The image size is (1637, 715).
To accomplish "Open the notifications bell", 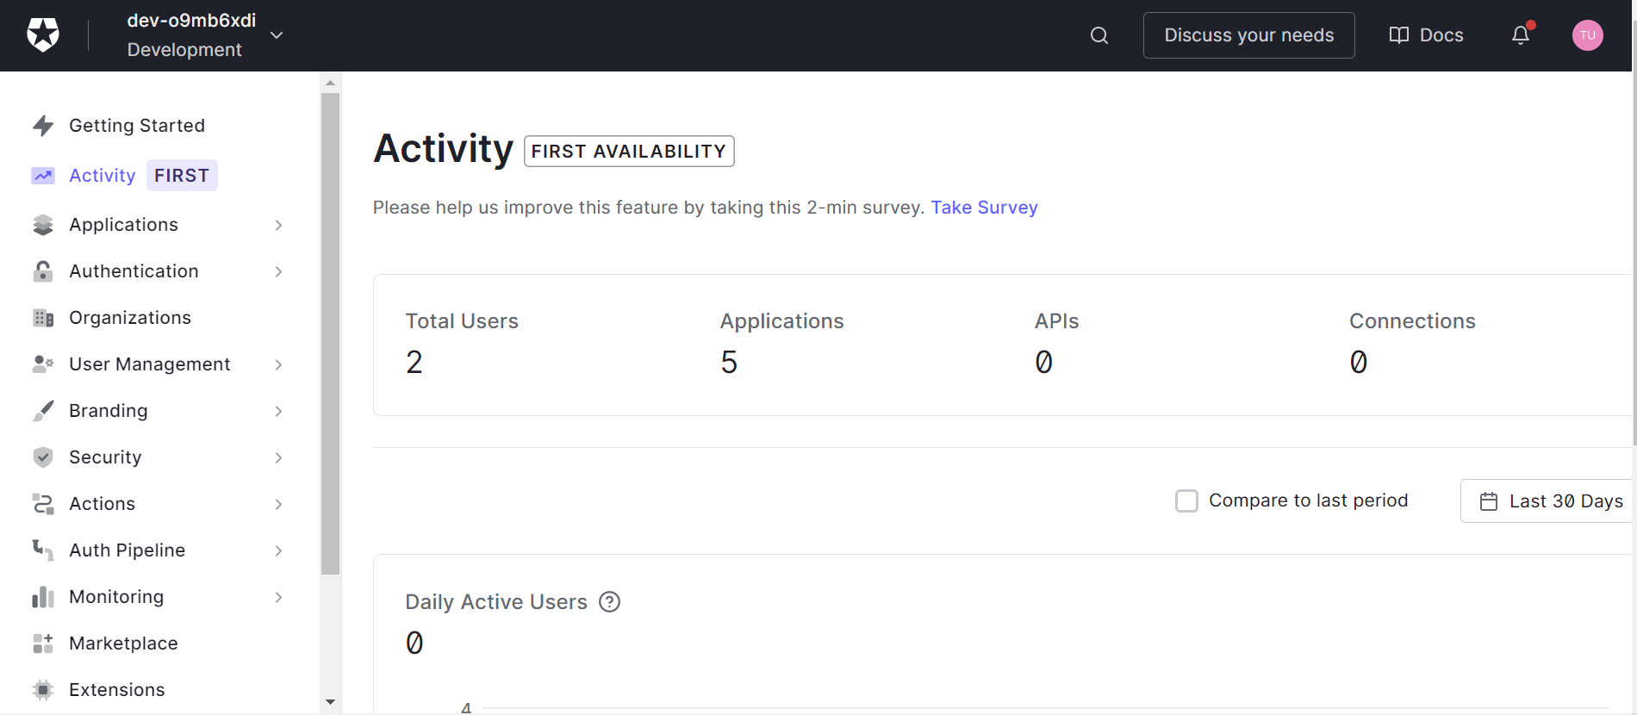I will coord(1521,35).
